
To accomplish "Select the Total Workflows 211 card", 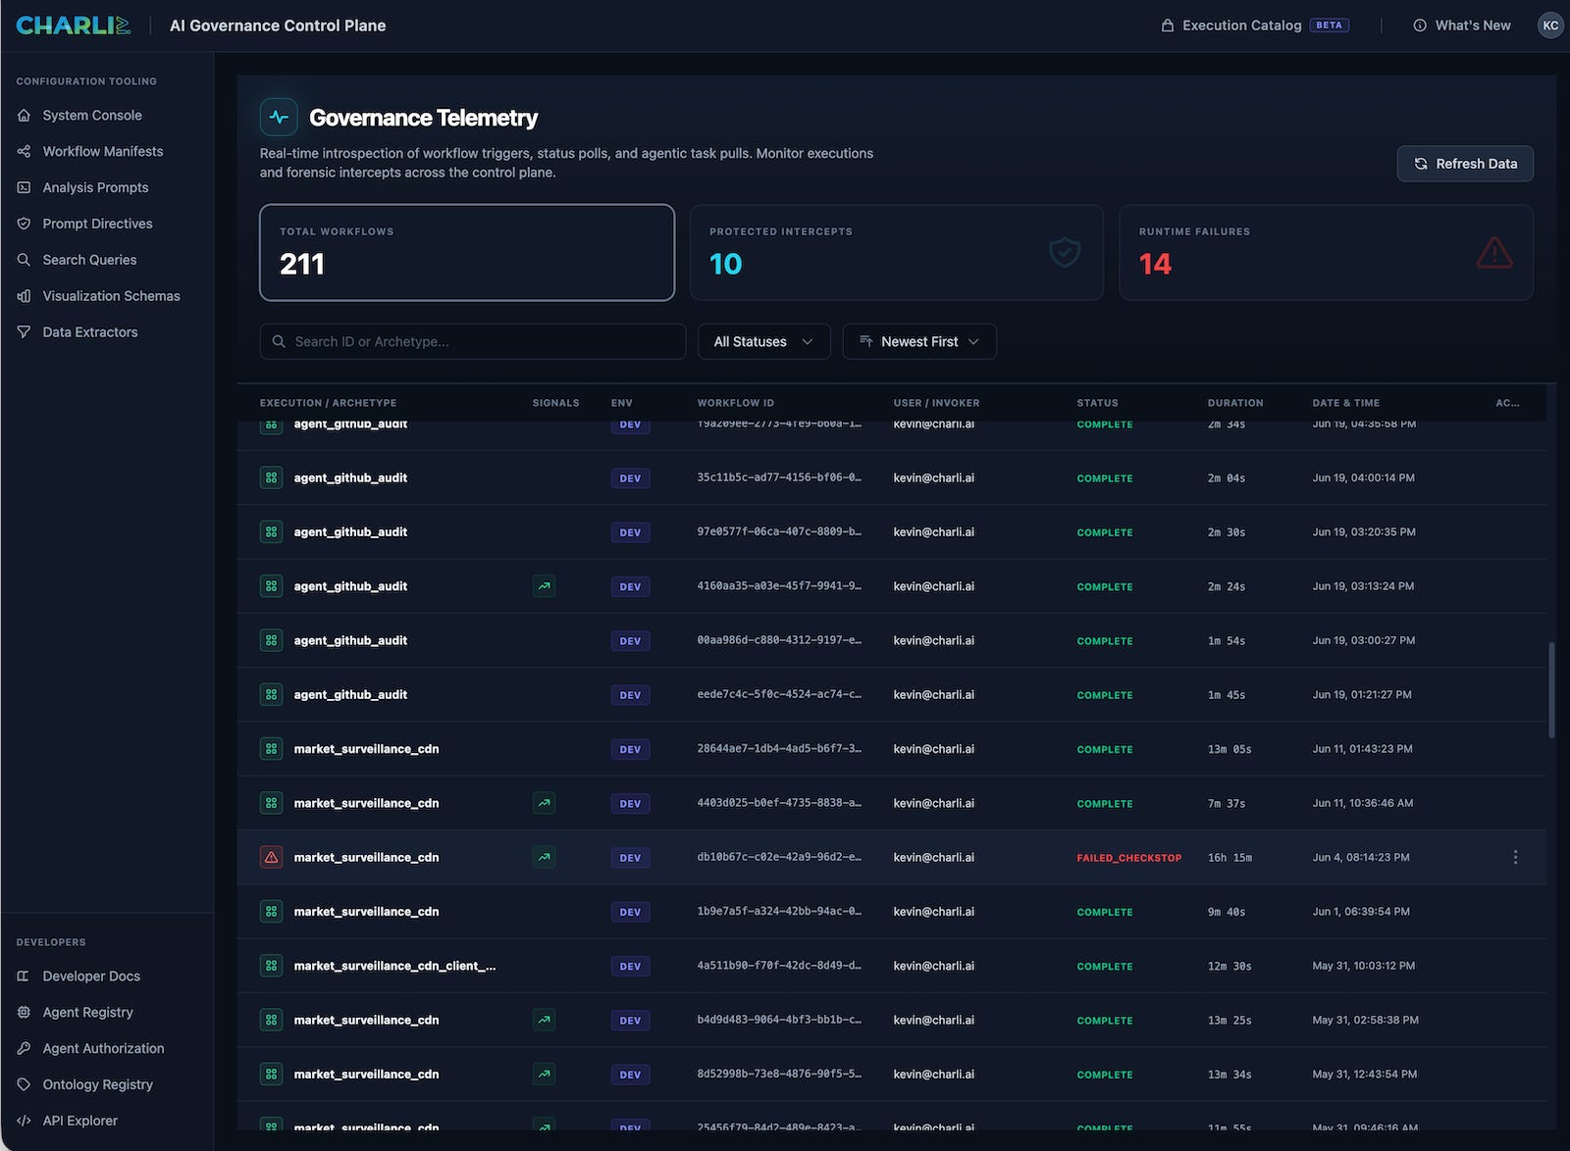I will [x=467, y=252].
